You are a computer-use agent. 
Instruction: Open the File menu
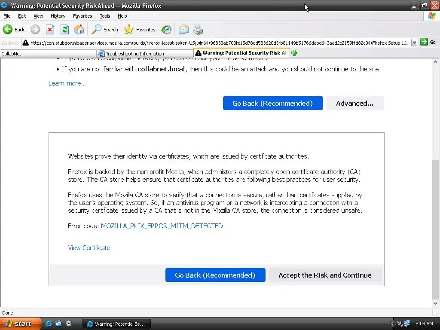(x=7, y=16)
